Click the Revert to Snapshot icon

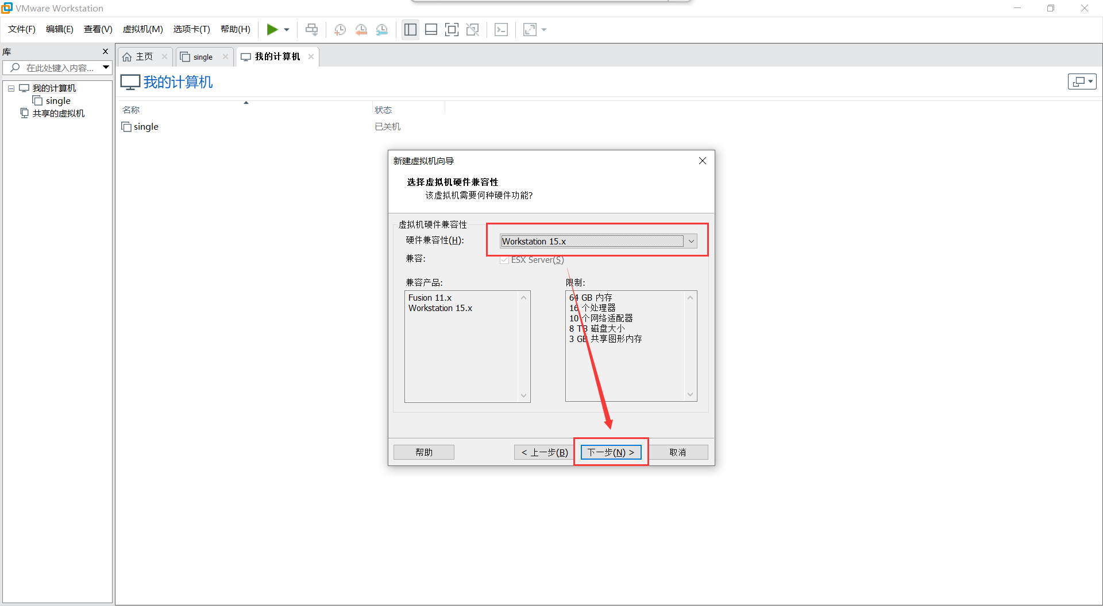coord(361,30)
